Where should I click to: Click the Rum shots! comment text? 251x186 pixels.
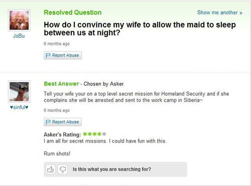point(57,153)
